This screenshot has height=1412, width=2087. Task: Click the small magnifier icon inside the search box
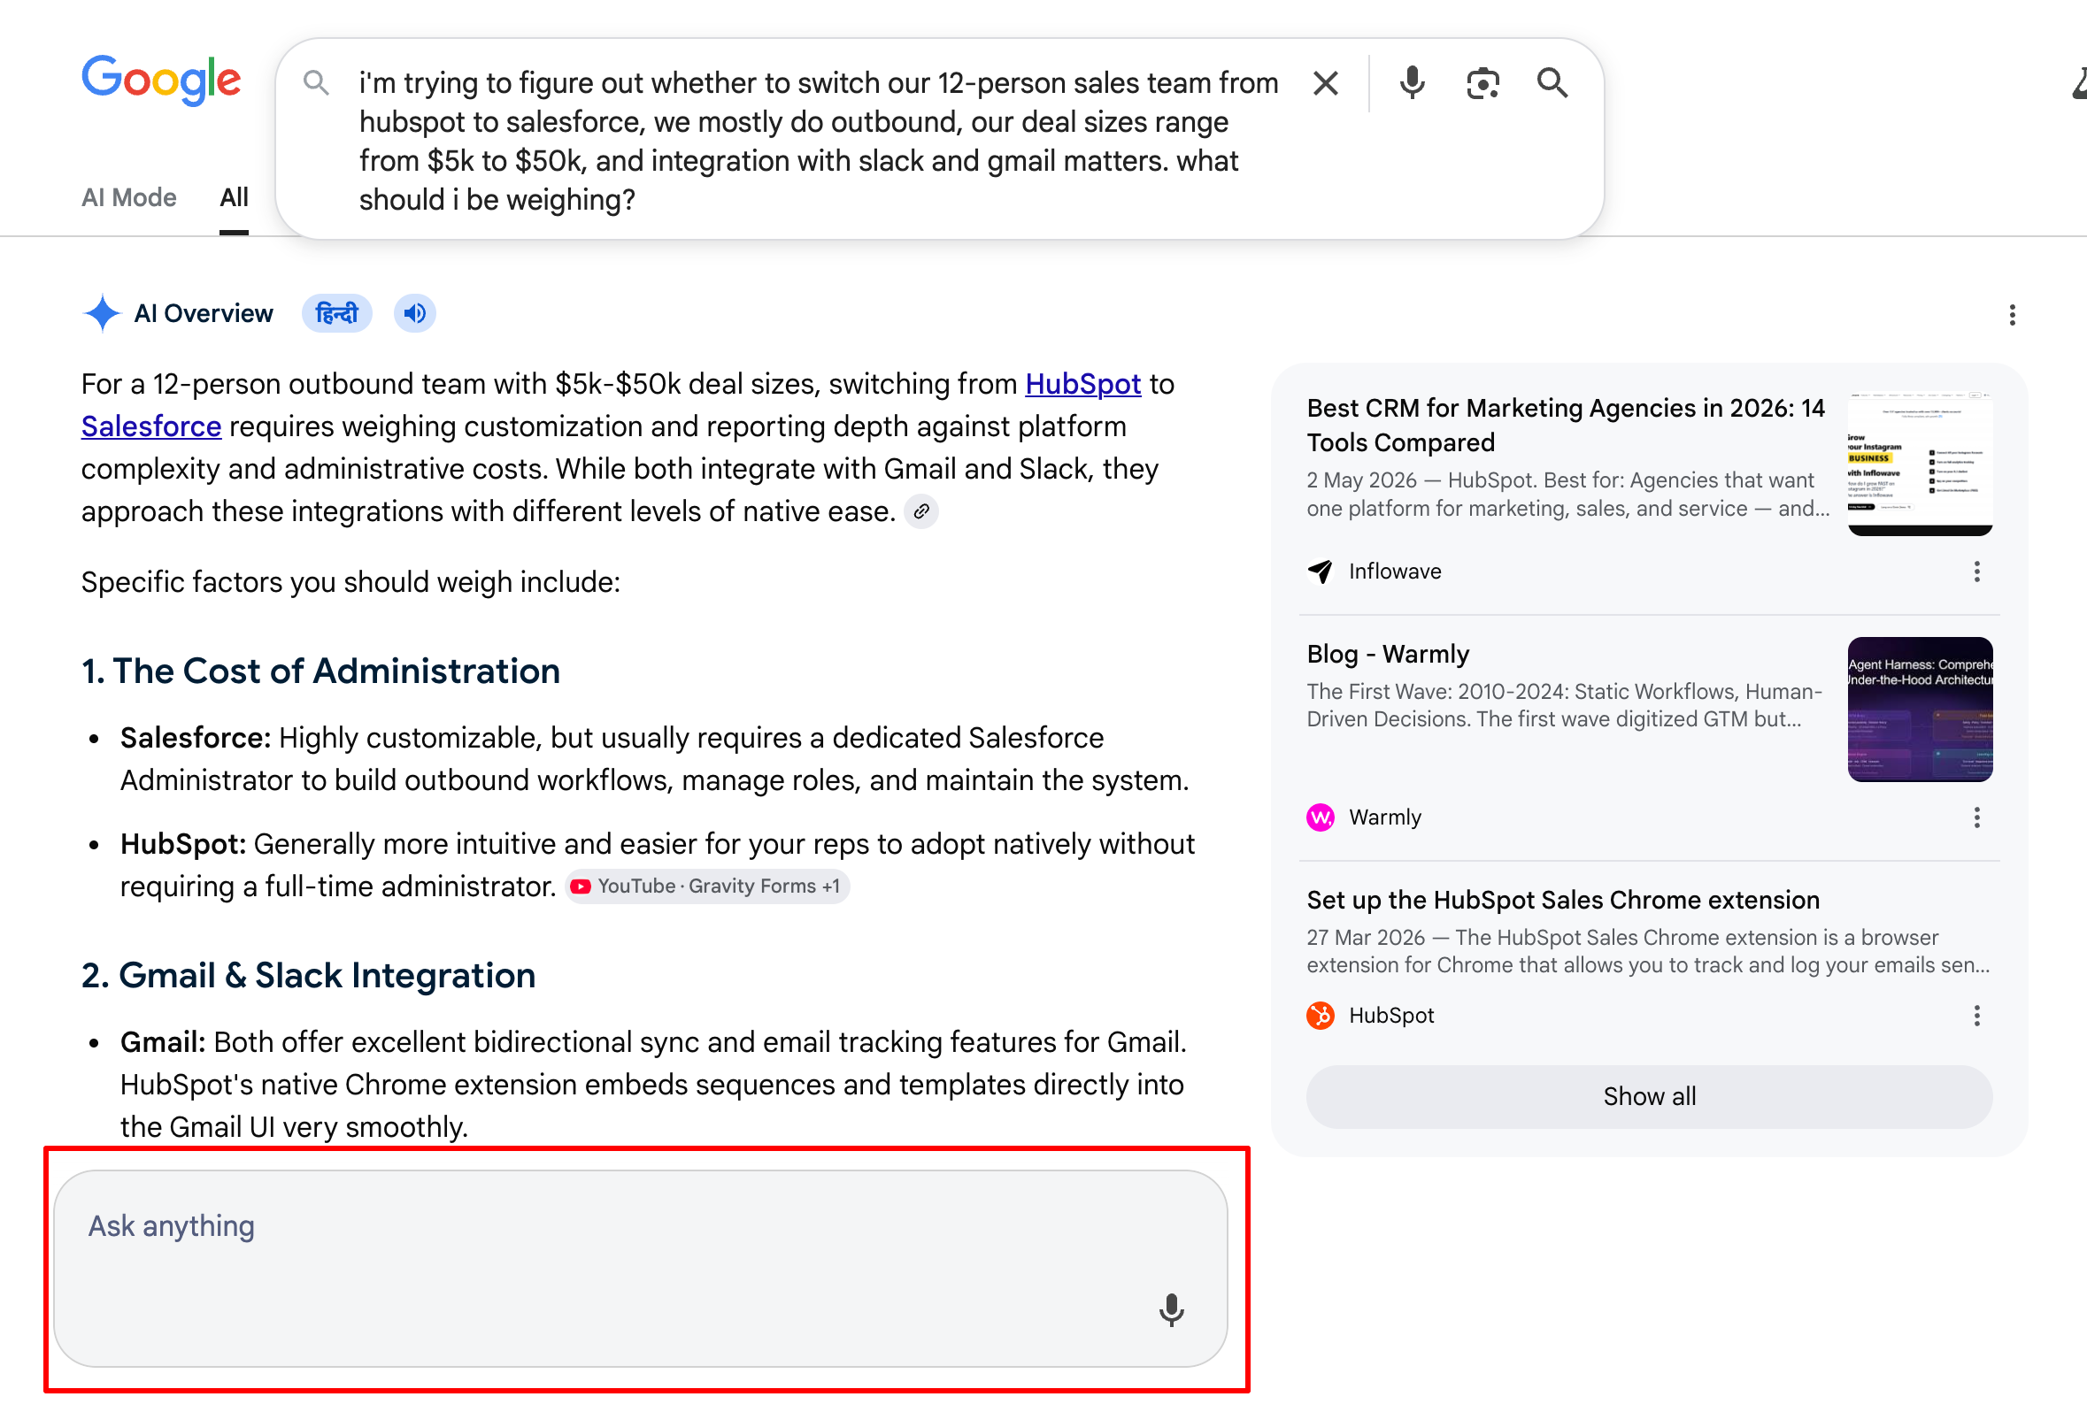pyautogui.click(x=315, y=82)
